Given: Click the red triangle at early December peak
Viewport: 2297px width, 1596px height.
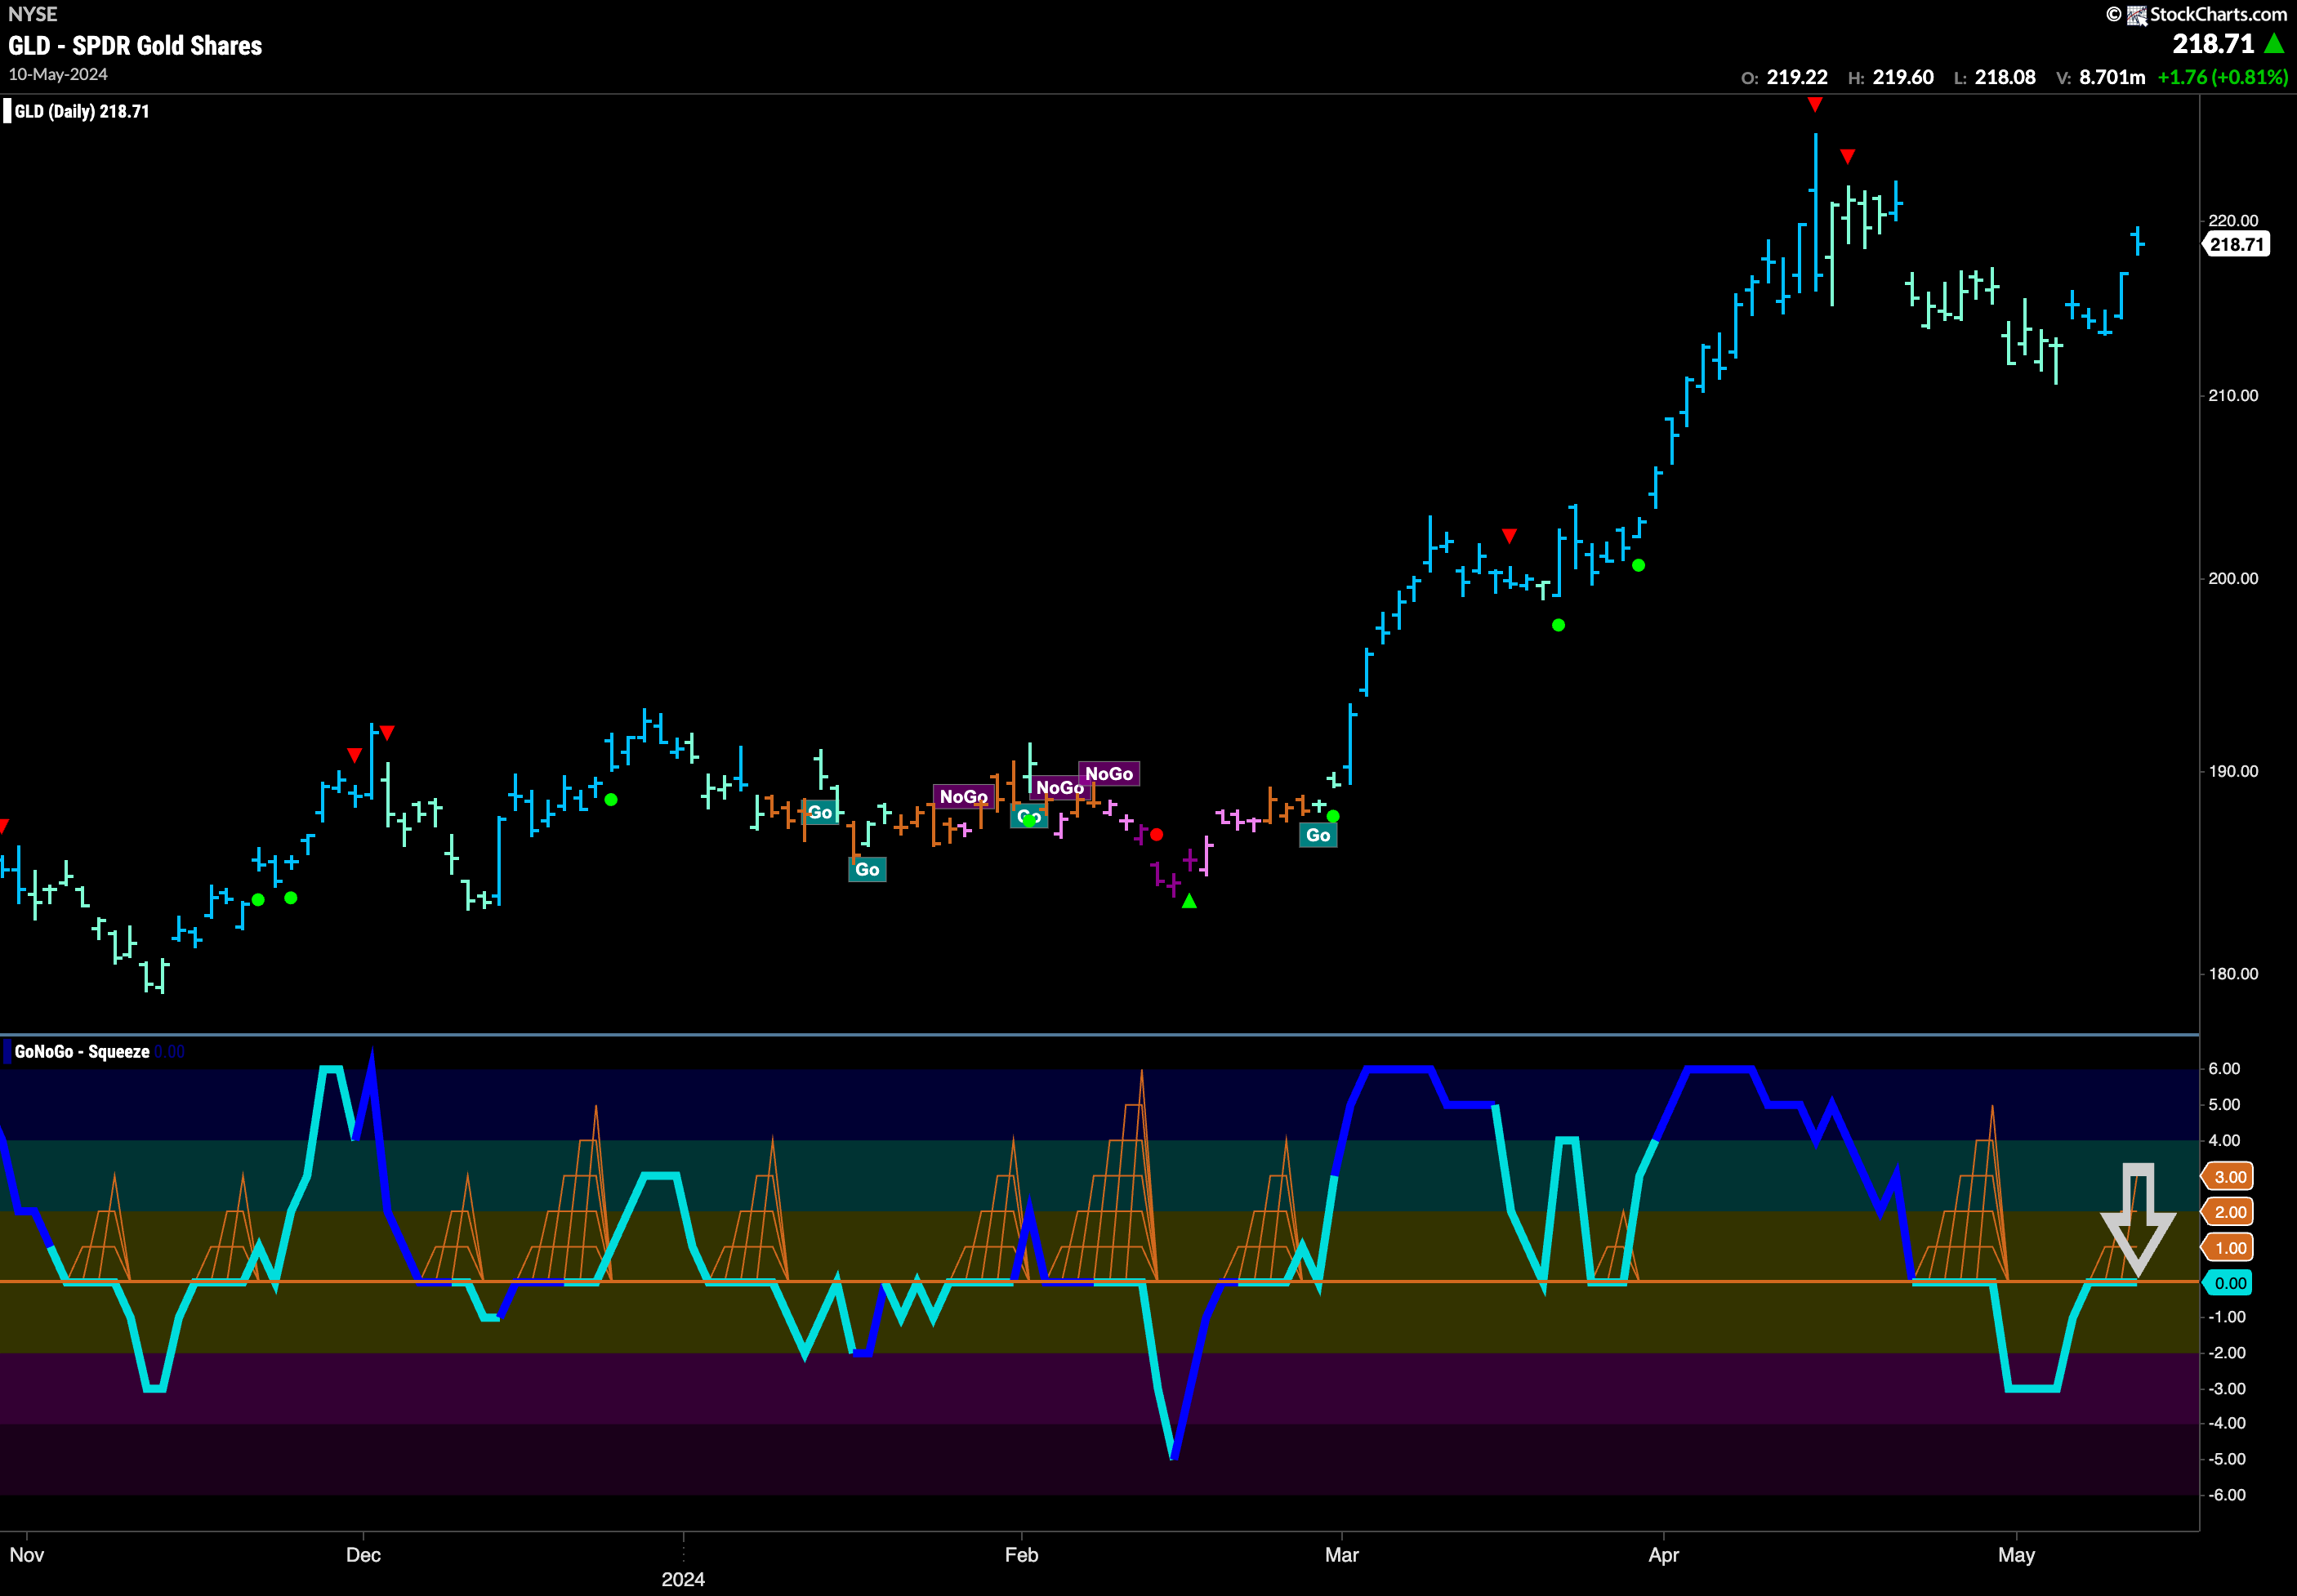Looking at the screenshot, I should pos(387,733).
